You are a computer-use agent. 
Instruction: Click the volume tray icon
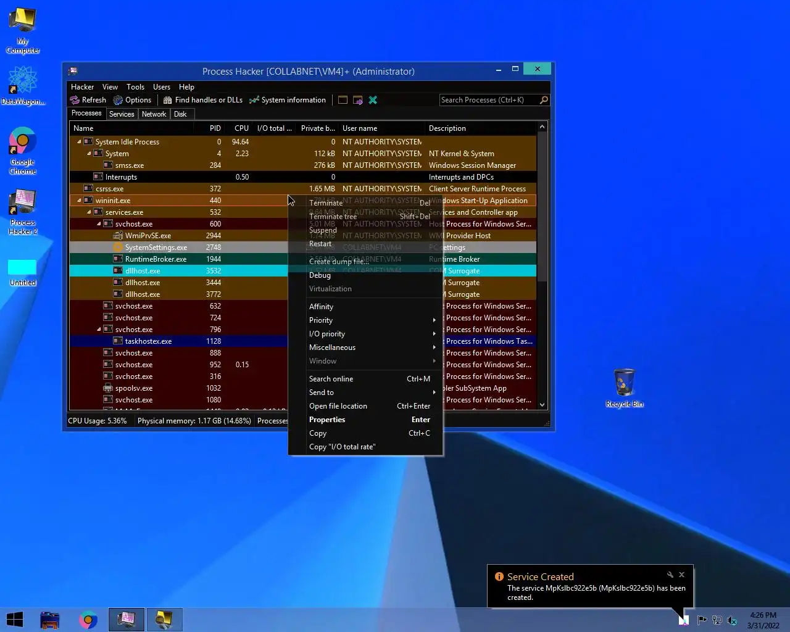click(x=732, y=620)
